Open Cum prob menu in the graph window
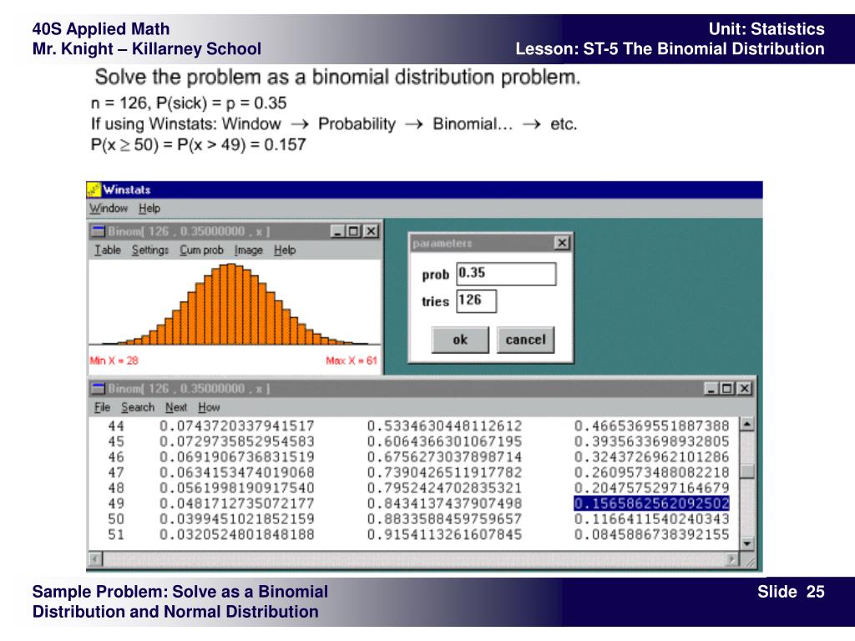The image size is (855, 641). coord(202,250)
